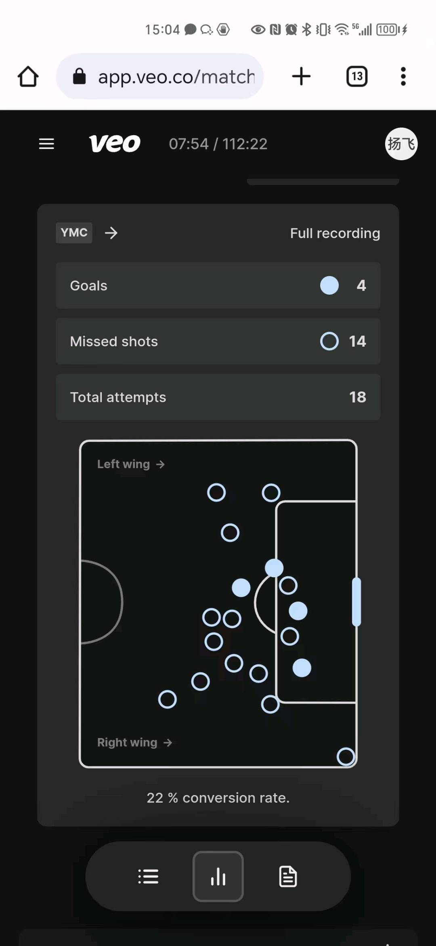
Task: Go to browser home page
Action: 28,76
